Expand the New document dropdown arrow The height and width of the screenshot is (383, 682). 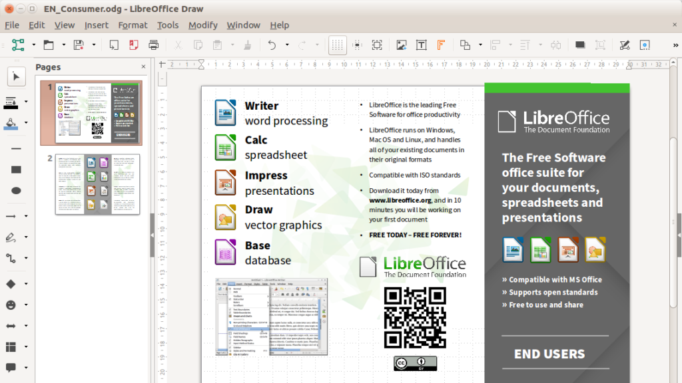pyautogui.click(x=33, y=45)
